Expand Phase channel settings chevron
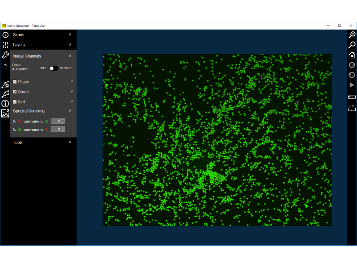 click(72, 82)
